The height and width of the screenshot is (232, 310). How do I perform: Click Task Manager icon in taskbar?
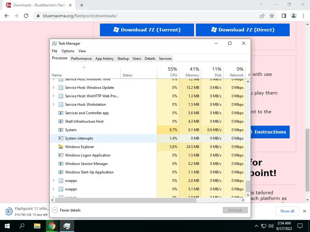coord(67,226)
